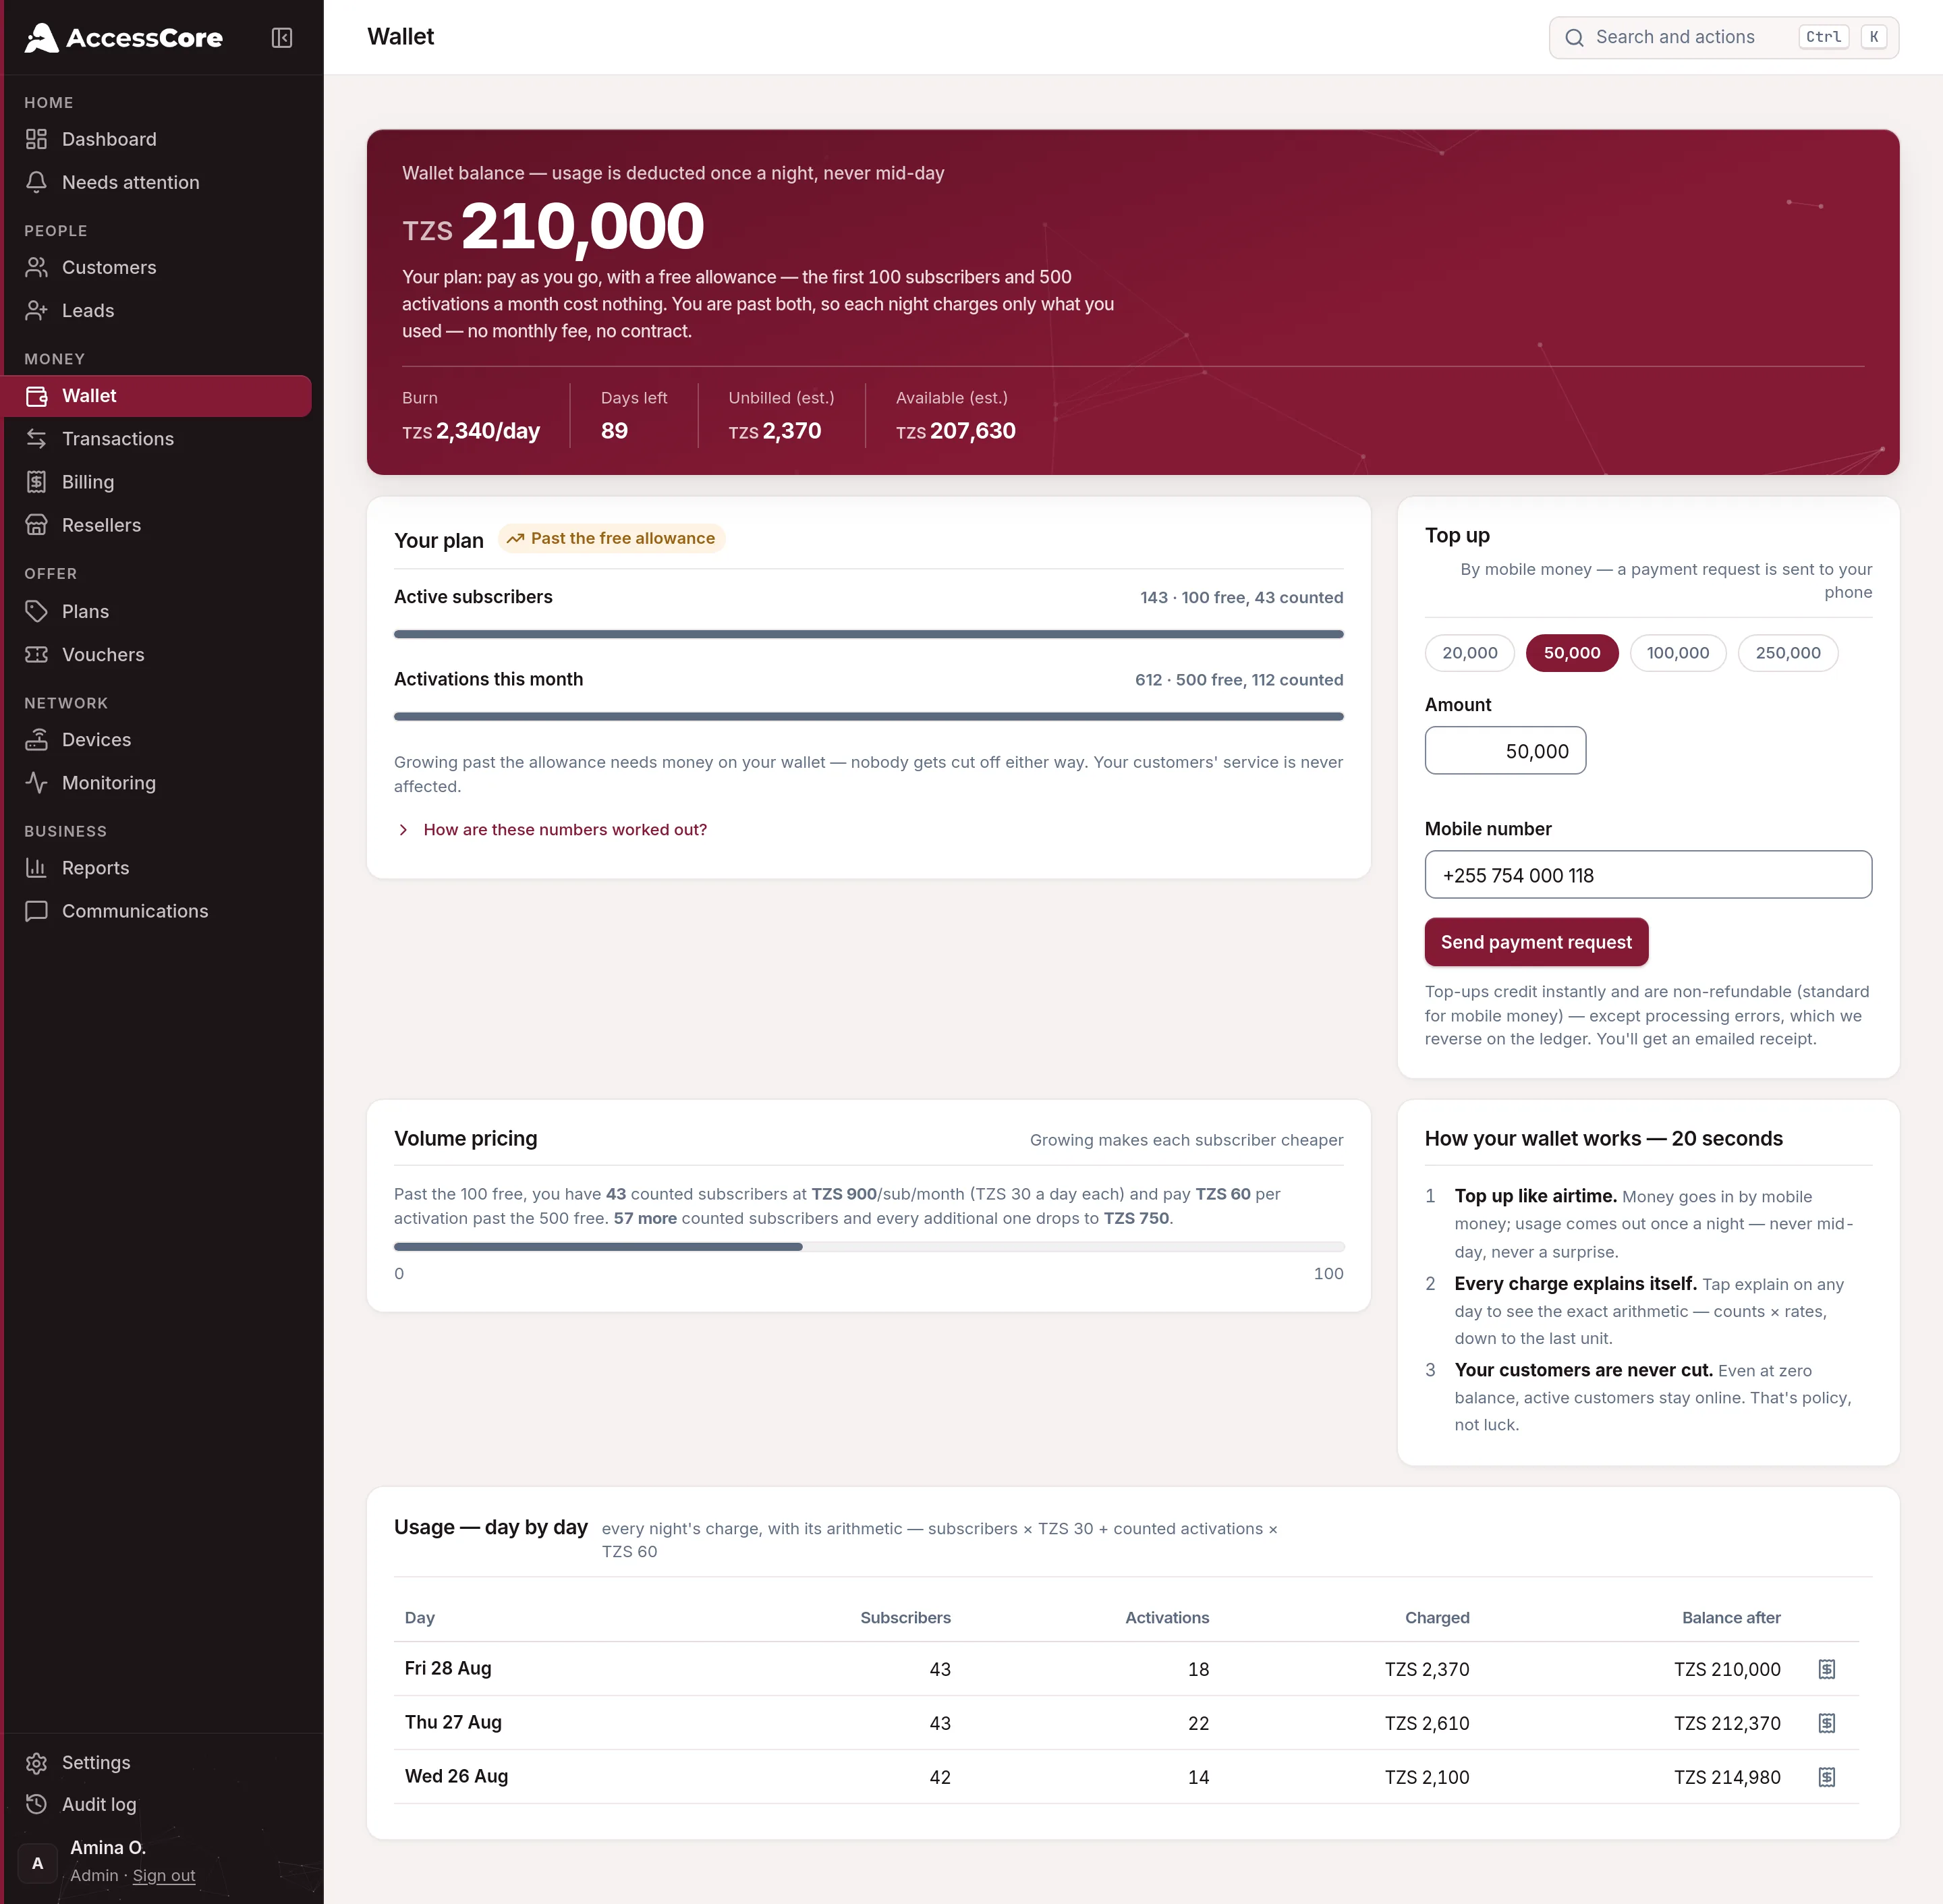The image size is (1943, 1904).
Task: Click the AccessCore logo icon
Action: click(x=41, y=38)
